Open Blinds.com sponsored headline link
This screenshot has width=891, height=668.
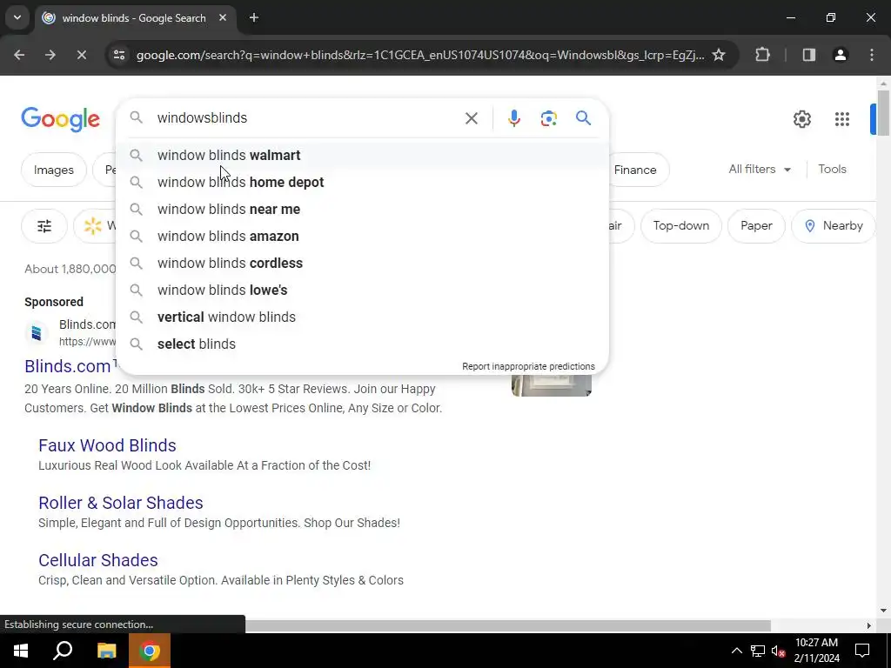70,366
